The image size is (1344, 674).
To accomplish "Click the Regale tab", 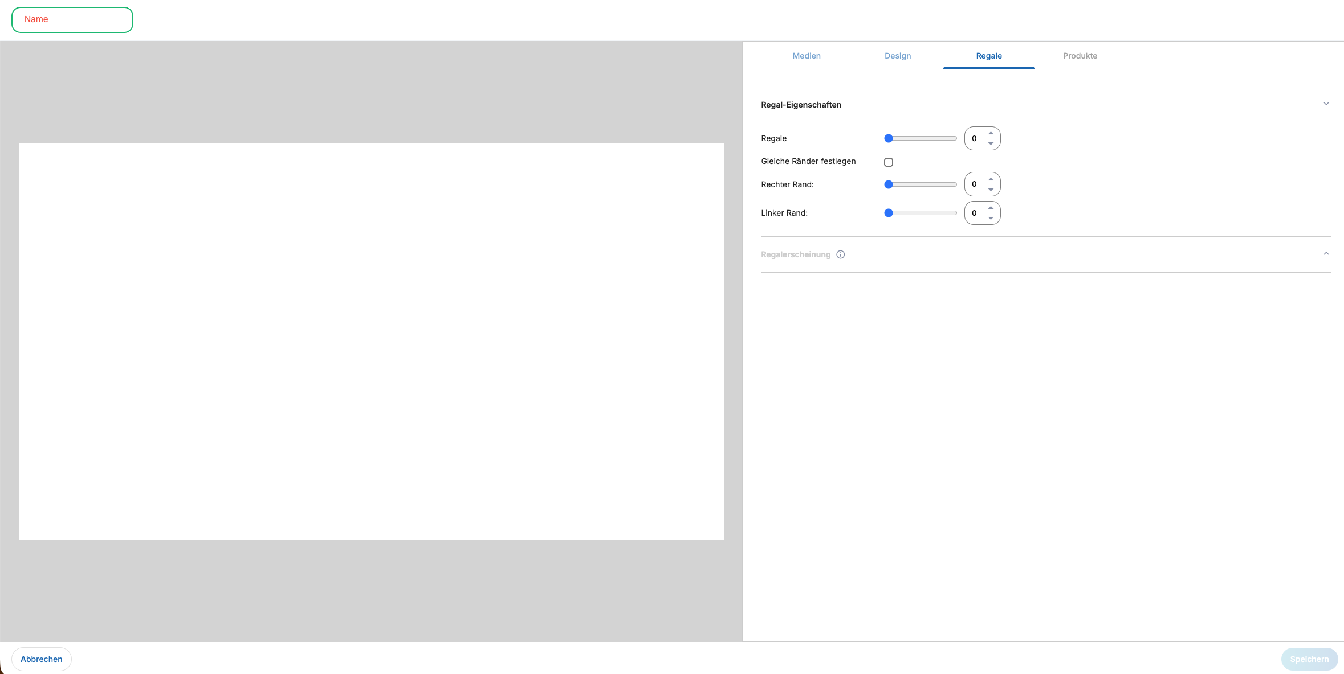I will point(988,56).
